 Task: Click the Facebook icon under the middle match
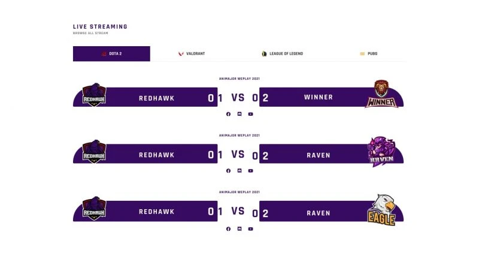228,171
